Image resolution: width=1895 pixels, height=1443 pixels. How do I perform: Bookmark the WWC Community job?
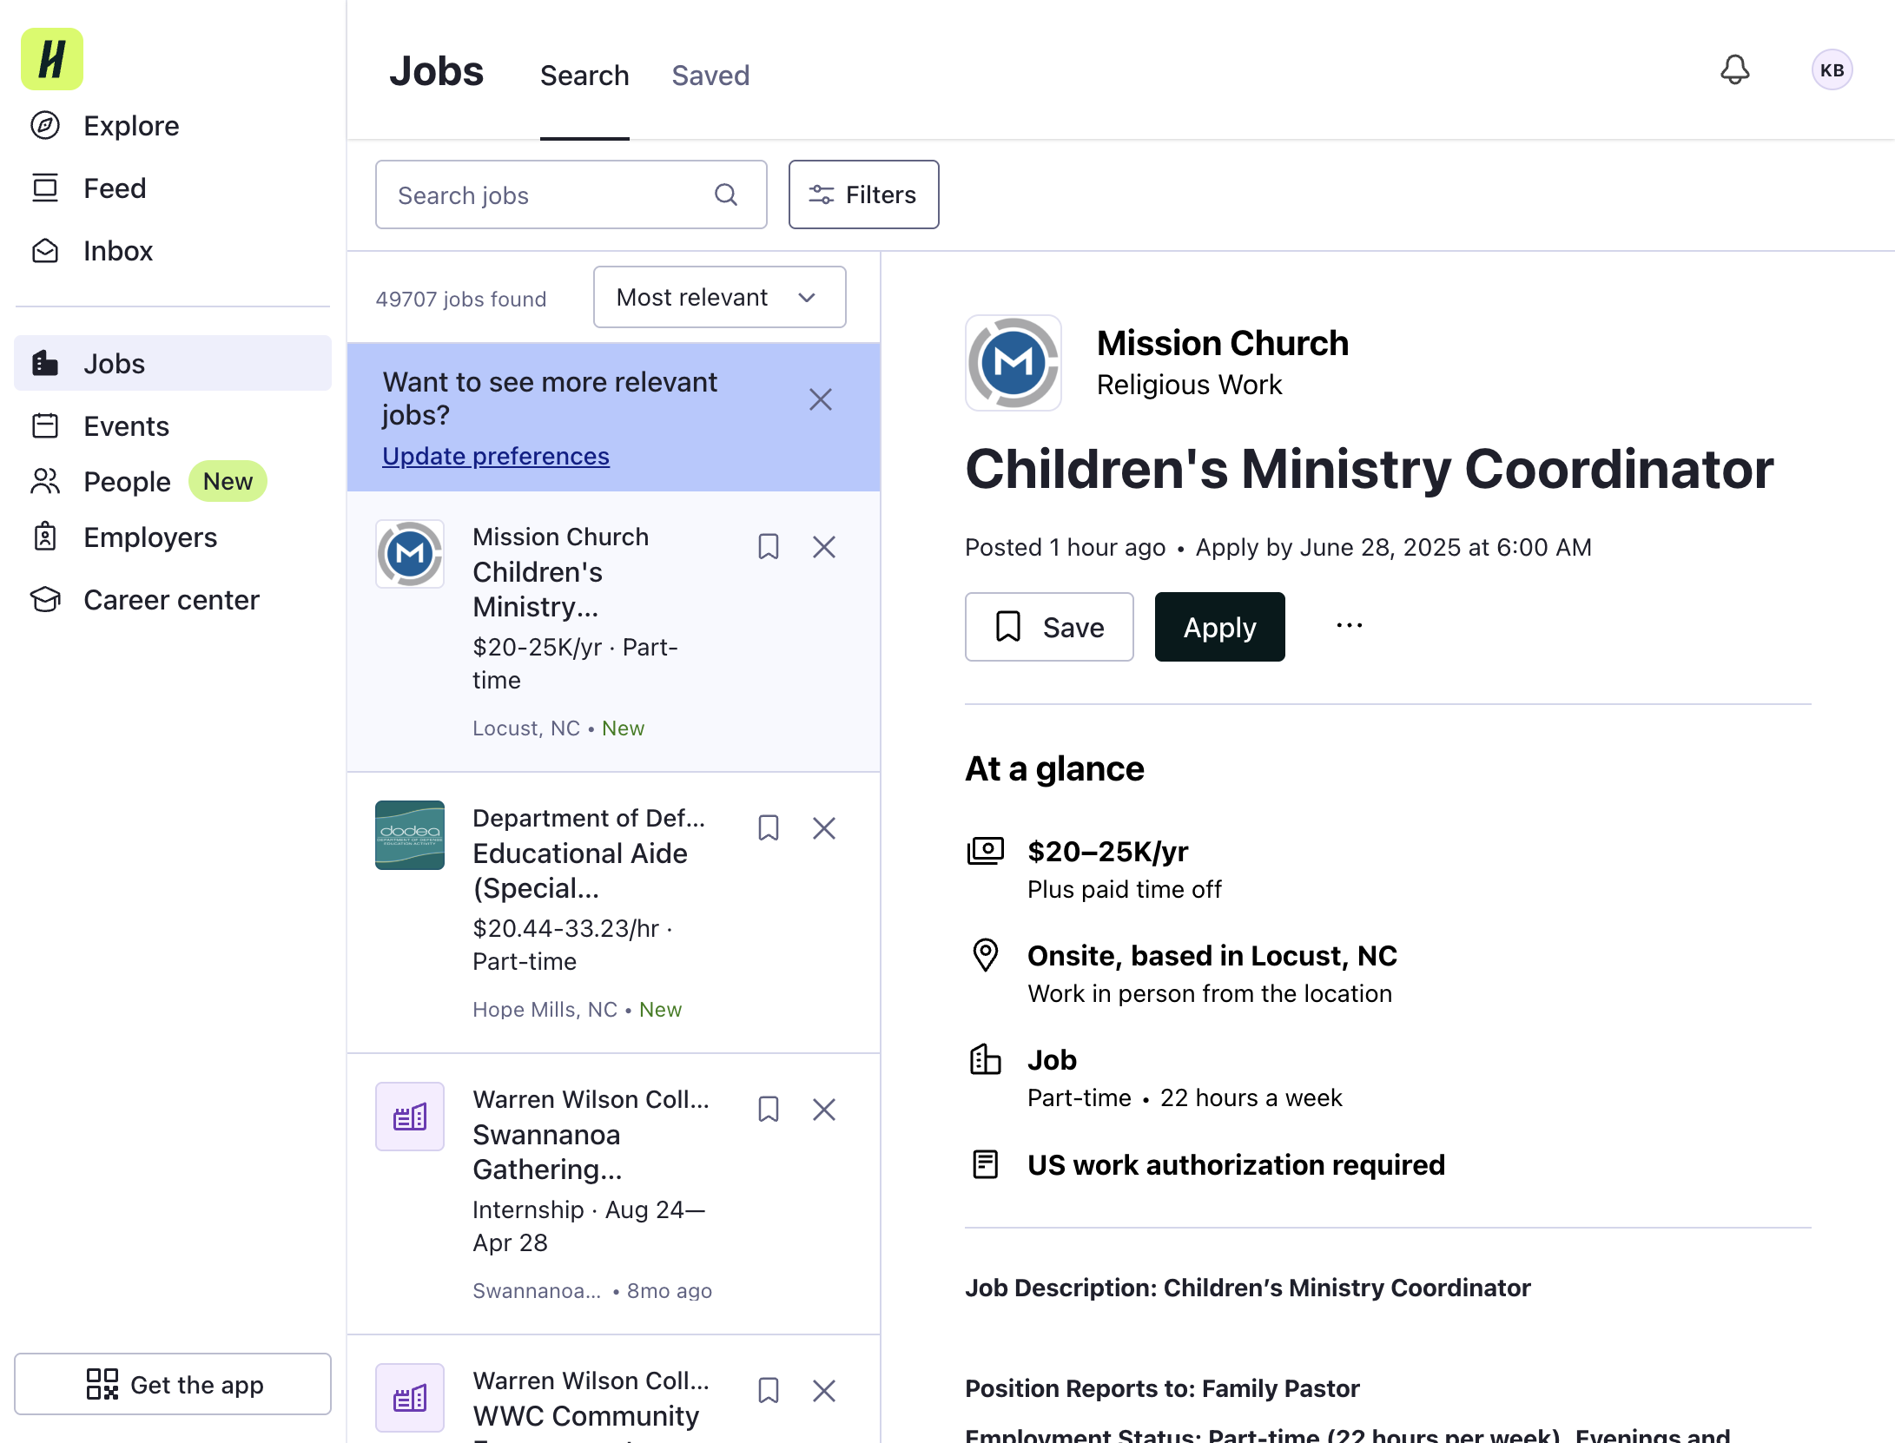tap(769, 1391)
